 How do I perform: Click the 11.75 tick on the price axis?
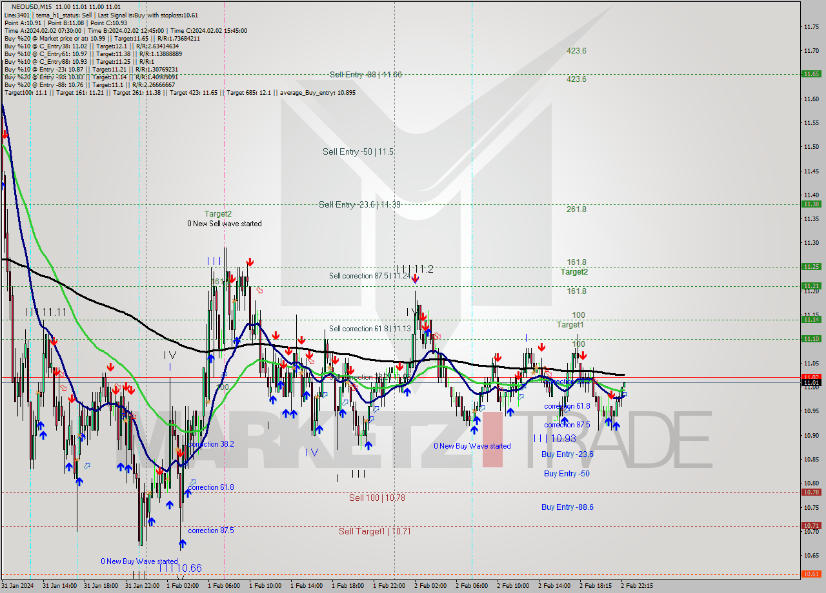(811, 26)
